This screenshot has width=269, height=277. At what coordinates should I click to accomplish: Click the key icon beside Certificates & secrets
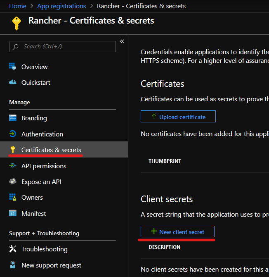(13, 149)
